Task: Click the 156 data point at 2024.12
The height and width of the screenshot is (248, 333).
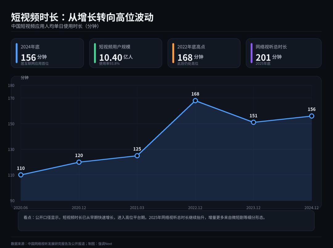Action: (311, 116)
